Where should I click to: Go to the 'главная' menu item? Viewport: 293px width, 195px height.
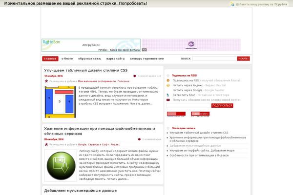pos(50,58)
